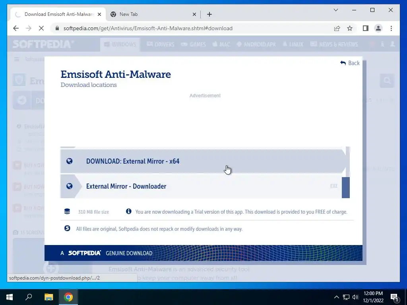The height and width of the screenshot is (305, 407).
Task: Choose External Mirror - Downloader
Action: pyautogui.click(x=201, y=186)
